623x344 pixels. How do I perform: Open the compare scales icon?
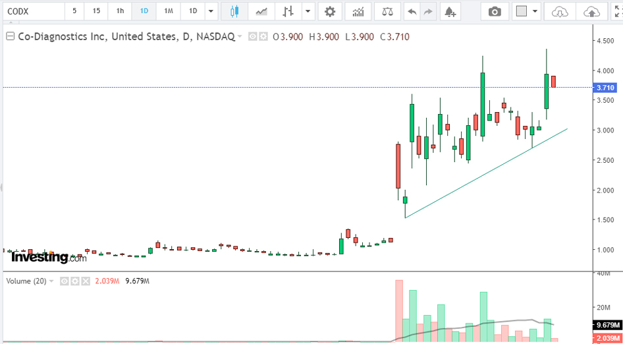click(x=386, y=12)
